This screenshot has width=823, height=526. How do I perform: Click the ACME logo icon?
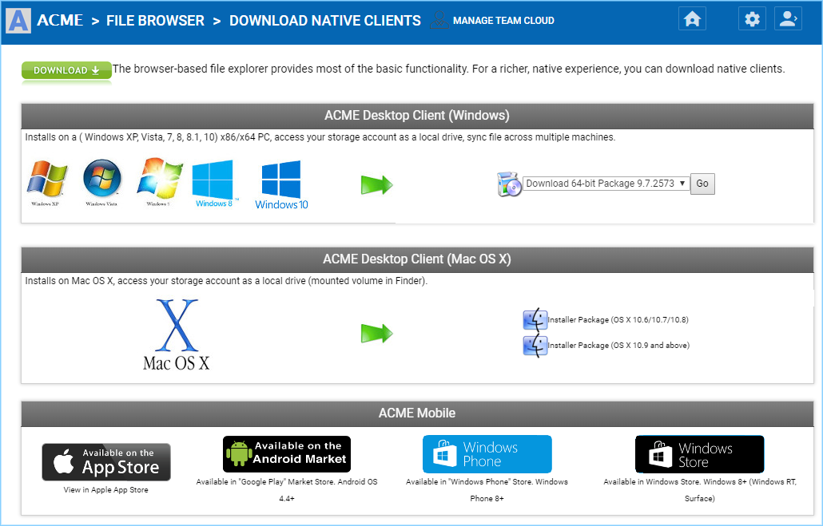(x=18, y=21)
